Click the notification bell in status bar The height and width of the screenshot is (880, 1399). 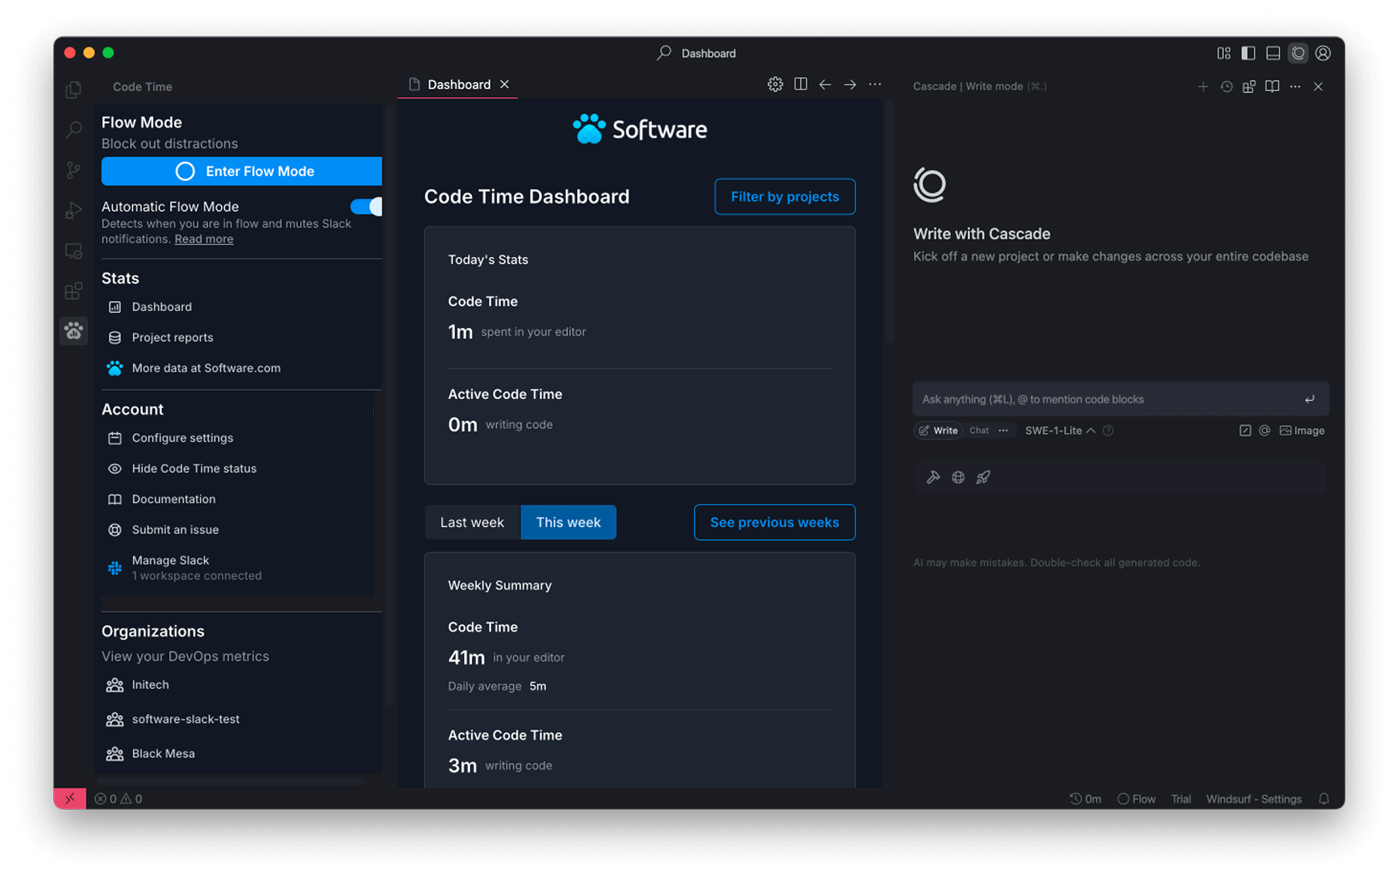(1324, 798)
